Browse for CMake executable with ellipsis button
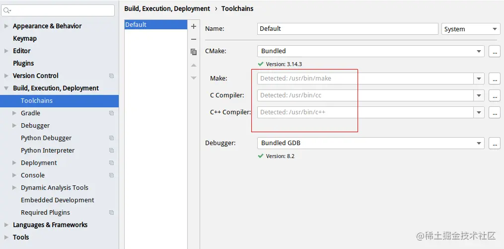 (x=495, y=51)
